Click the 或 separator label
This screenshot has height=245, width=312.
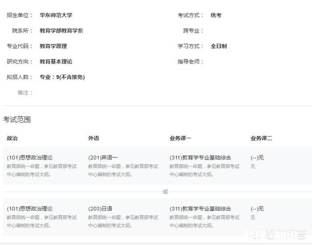point(165,192)
